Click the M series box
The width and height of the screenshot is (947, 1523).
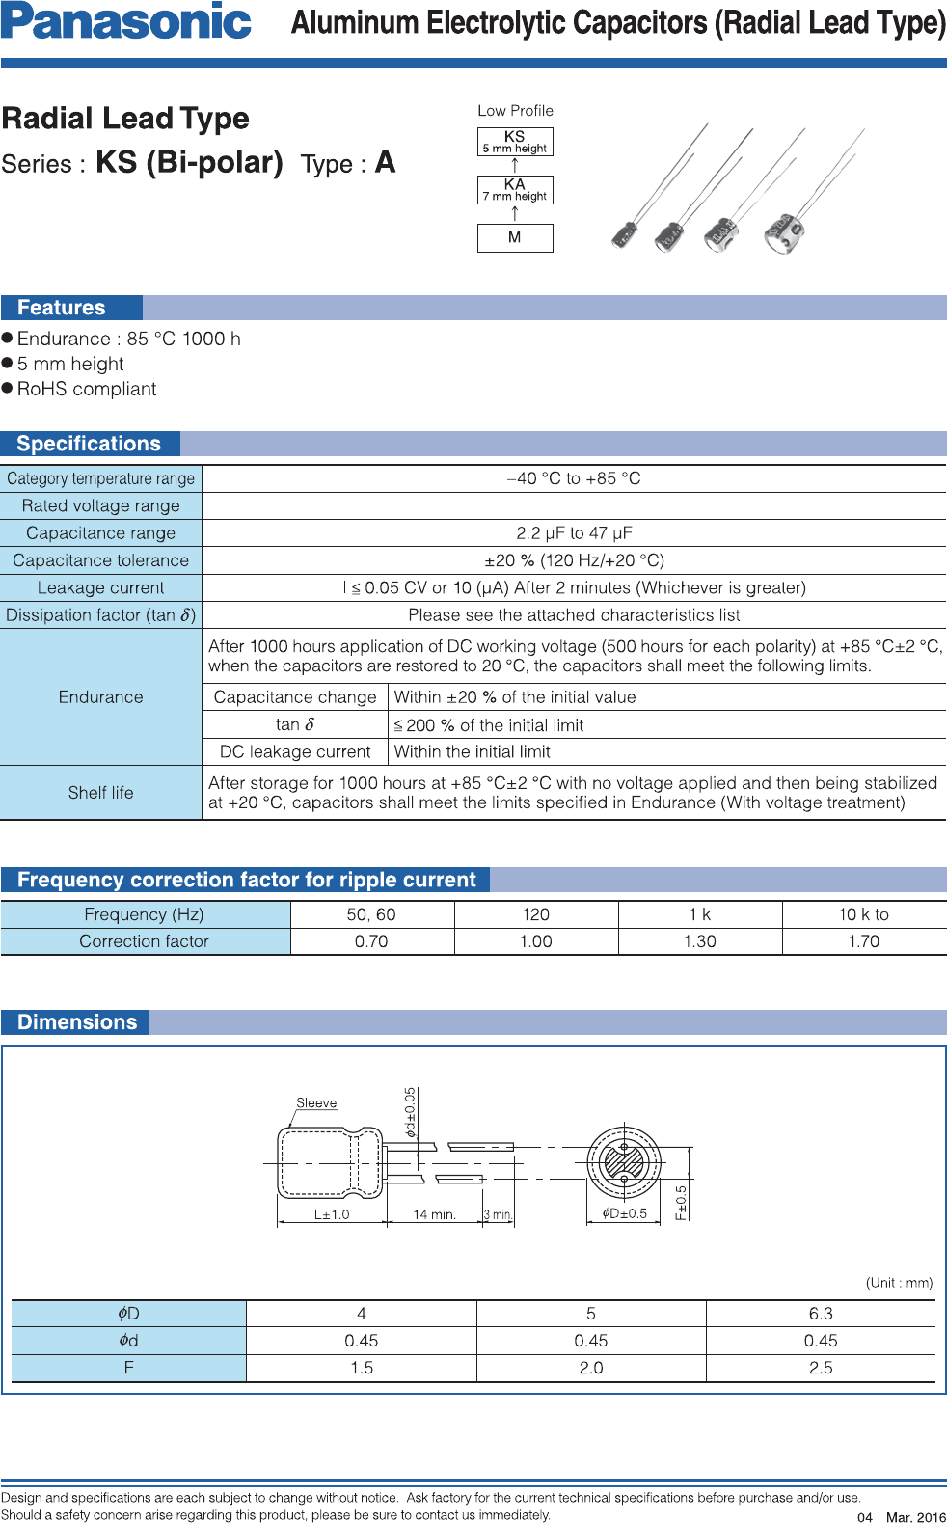(x=515, y=238)
